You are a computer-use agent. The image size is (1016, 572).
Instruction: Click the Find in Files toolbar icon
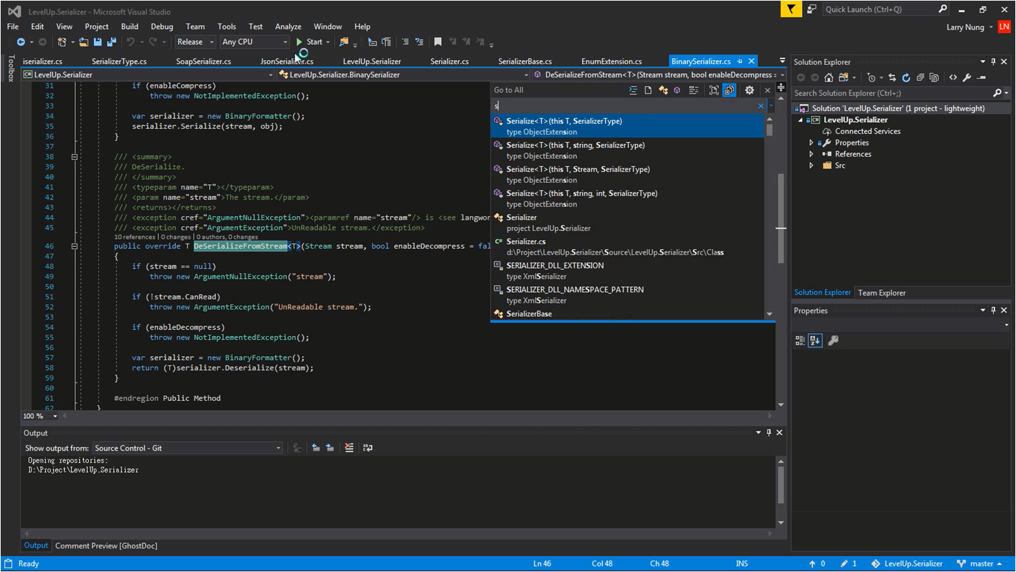(343, 42)
